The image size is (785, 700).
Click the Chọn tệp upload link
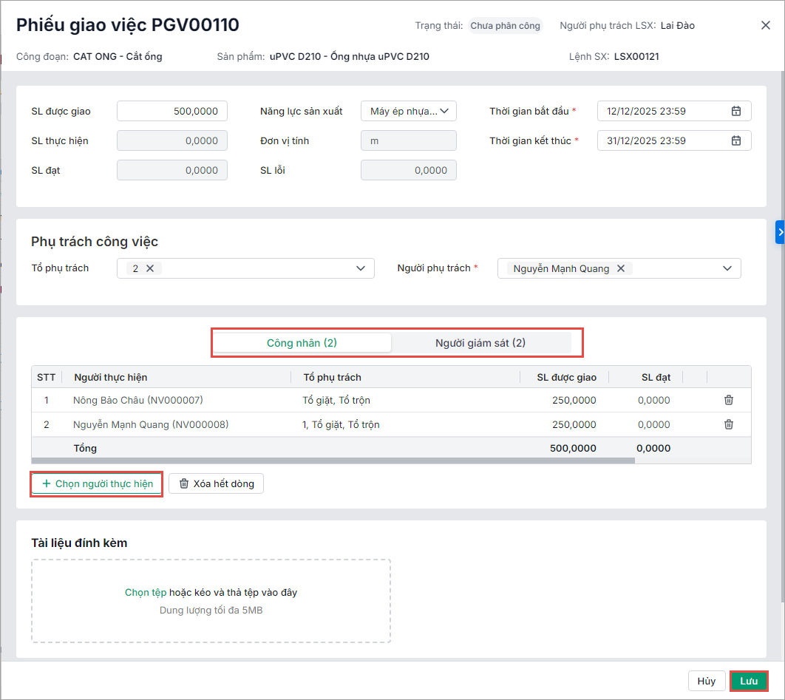(146, 592)
